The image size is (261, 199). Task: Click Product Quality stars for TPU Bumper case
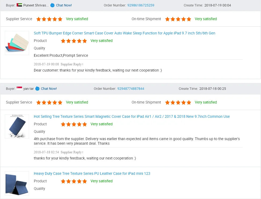[74, 41]
